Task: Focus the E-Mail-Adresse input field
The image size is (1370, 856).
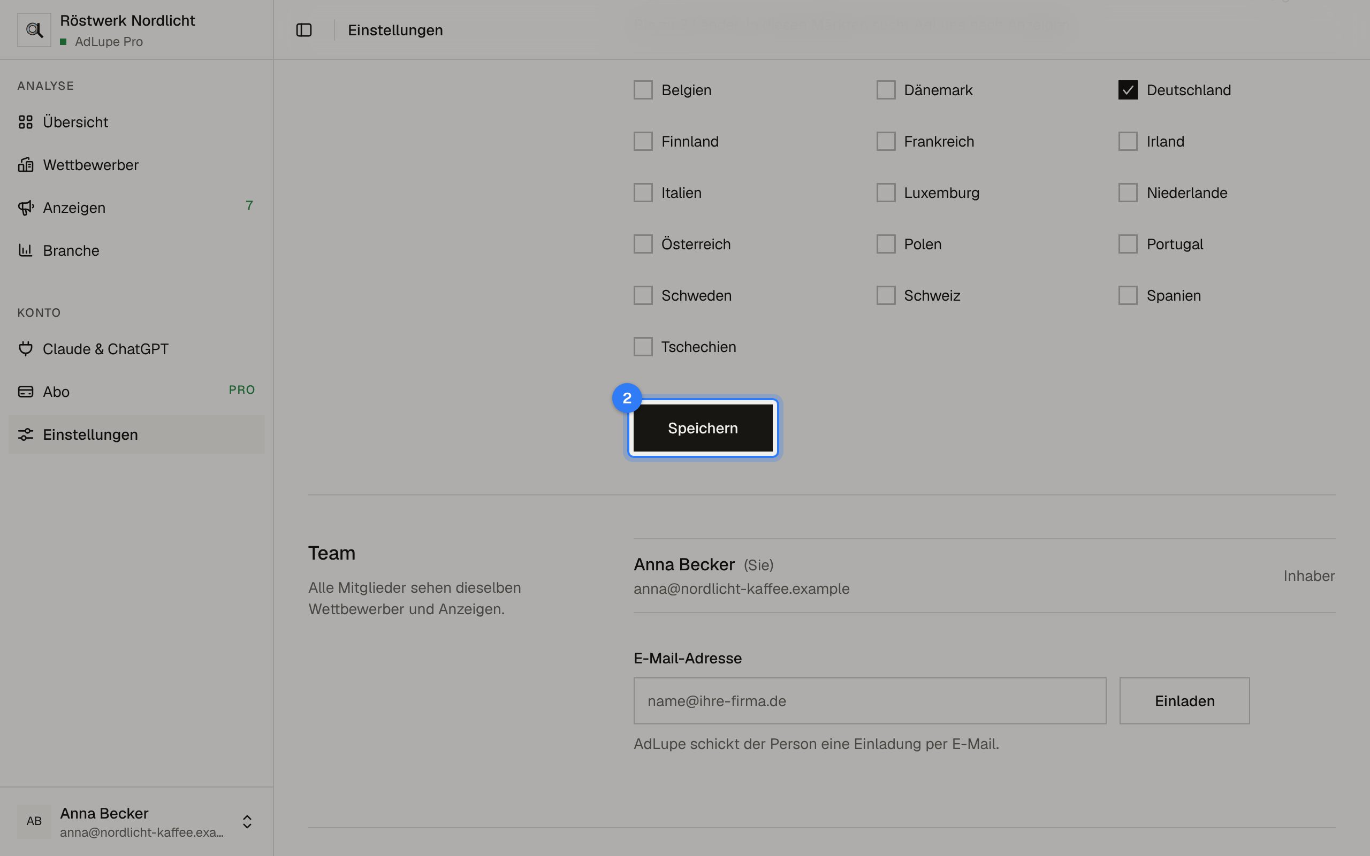Action: (870, 701)
